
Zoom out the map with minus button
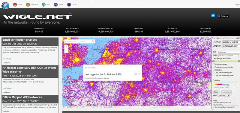[x=66, y=51]
